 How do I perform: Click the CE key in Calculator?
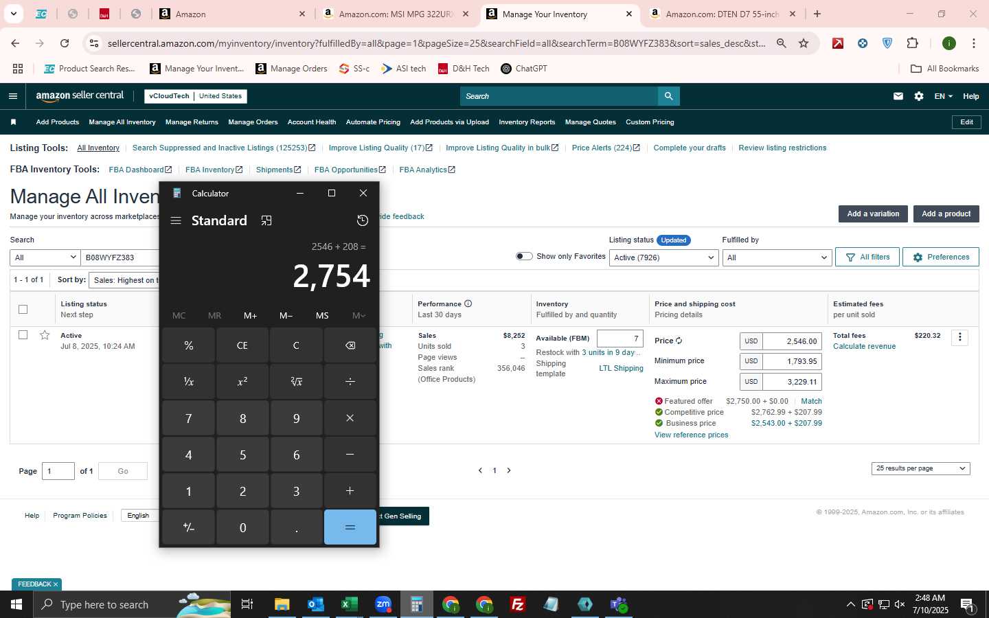click(242, 345)
